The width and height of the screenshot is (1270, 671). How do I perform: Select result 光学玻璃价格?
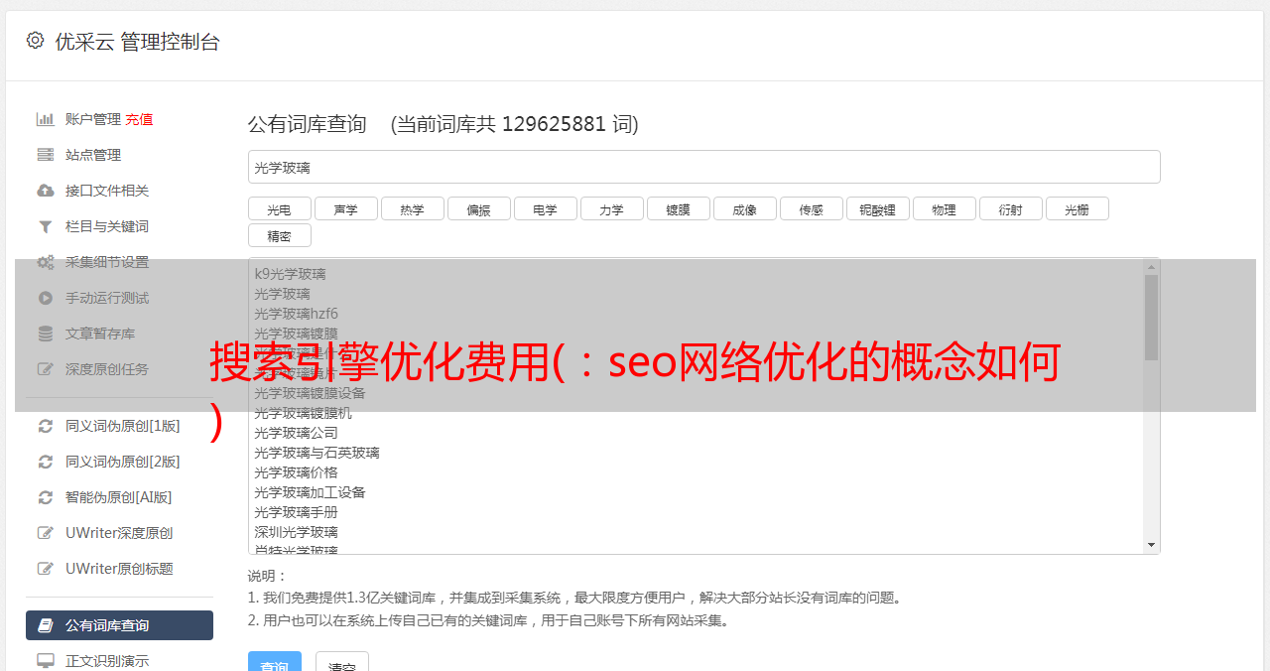[x=296, y=472]
